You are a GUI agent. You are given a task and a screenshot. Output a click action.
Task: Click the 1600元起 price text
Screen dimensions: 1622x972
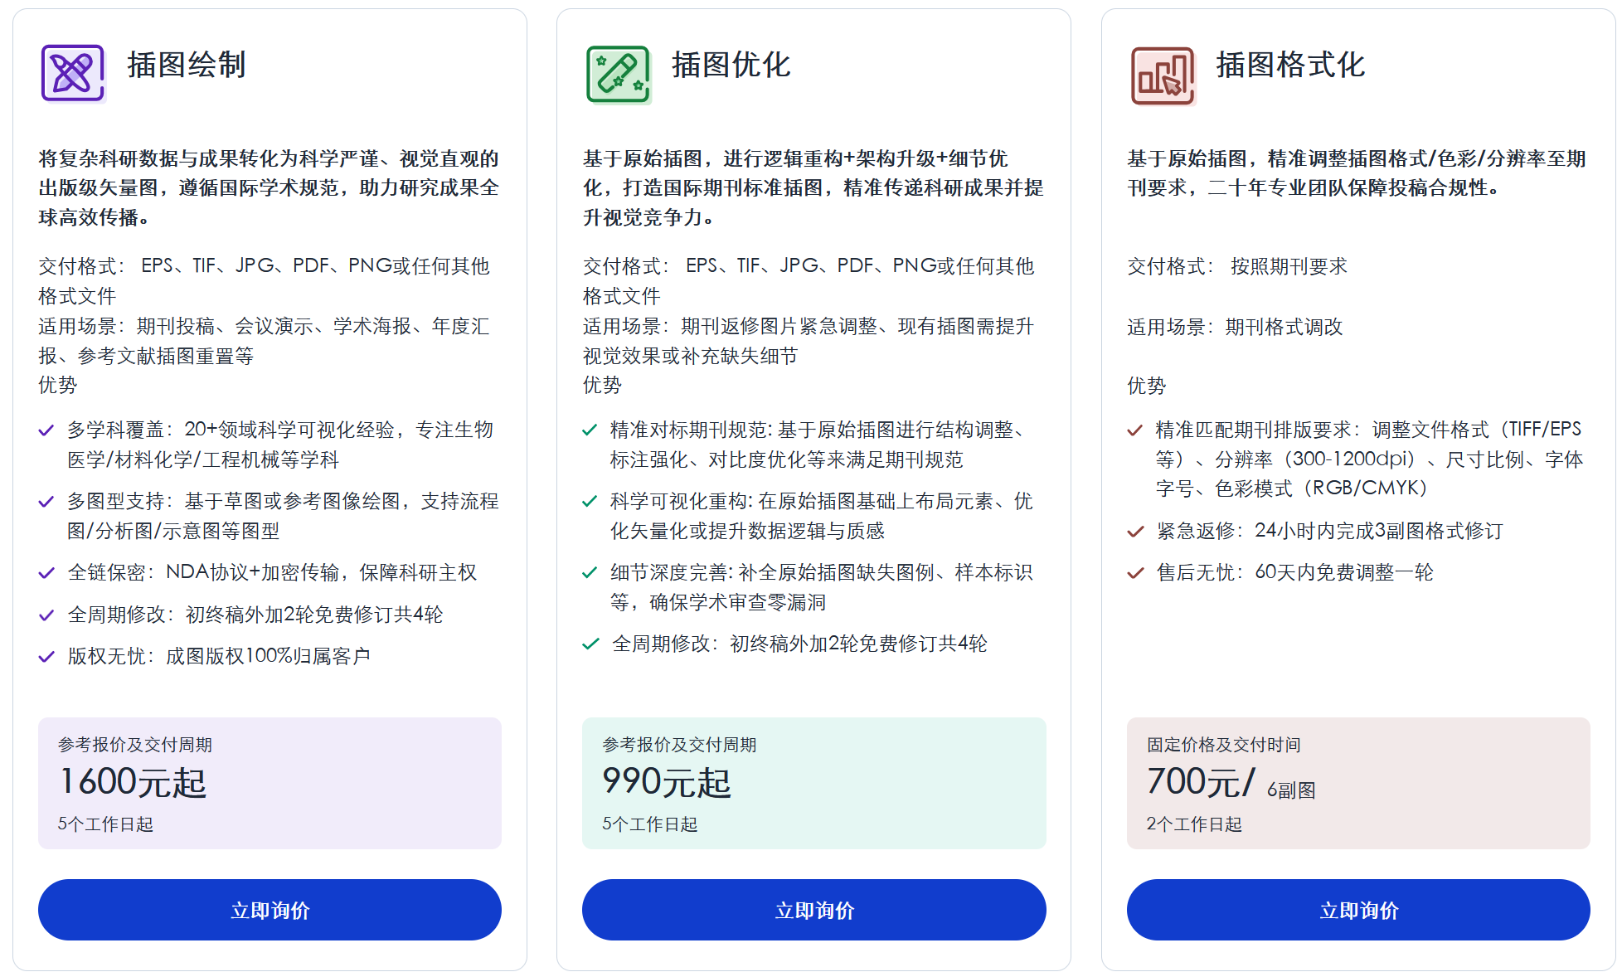tap(132, 780)
